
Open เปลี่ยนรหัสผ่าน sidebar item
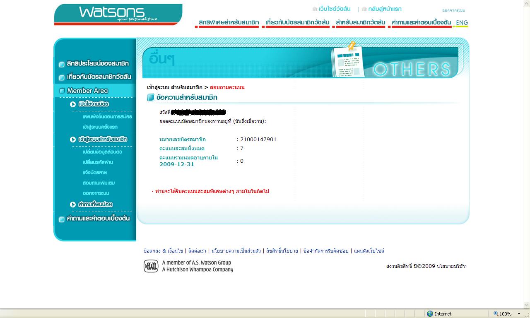click(98, 162)
